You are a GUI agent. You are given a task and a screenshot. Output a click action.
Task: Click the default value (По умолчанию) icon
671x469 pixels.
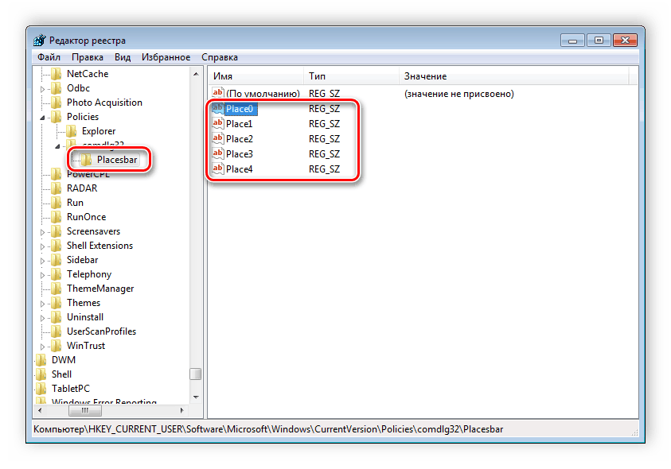click(x=217, y=94)
